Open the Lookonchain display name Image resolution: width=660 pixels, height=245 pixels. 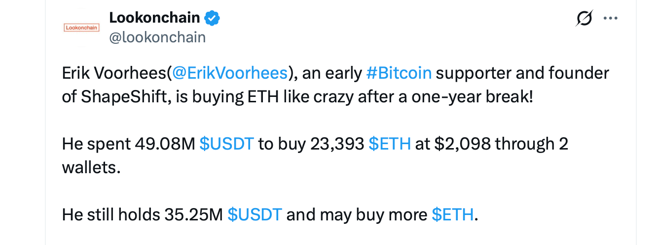tap(154, 18)
